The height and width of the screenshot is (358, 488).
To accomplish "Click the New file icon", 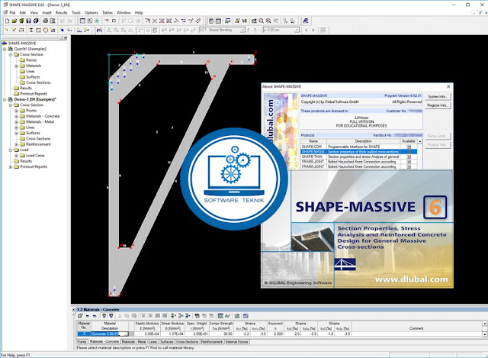I will click(x=7, y=21).
